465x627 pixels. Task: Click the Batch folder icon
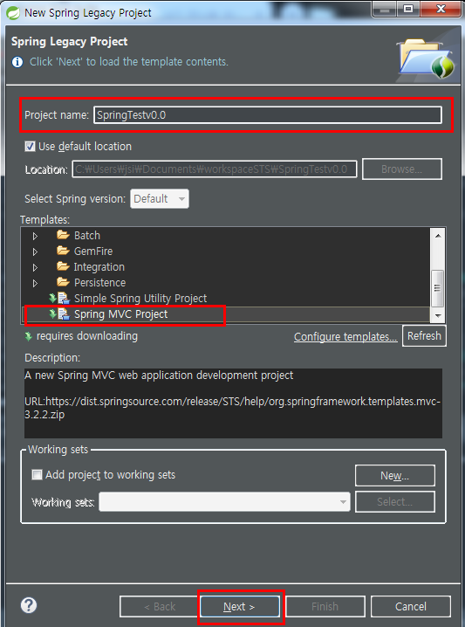[63, 235]
